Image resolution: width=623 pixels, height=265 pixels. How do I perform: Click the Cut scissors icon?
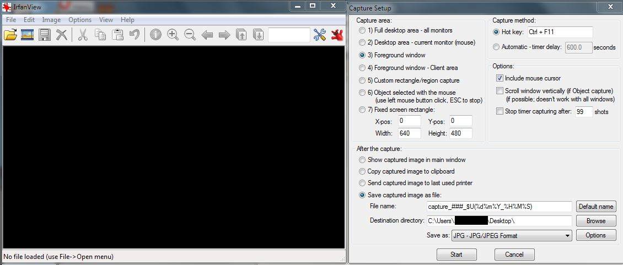[83, 35]
